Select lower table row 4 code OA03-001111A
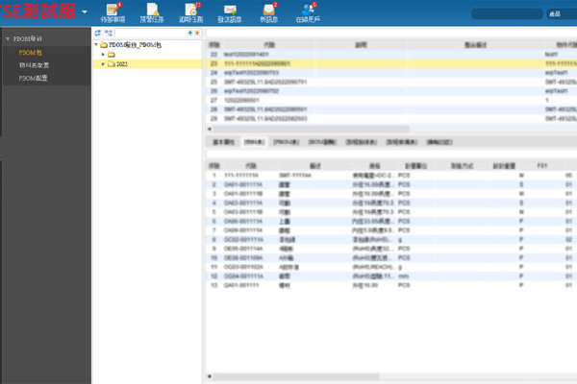Viewport: 577px width, 384px height. (x=391, y=203)
